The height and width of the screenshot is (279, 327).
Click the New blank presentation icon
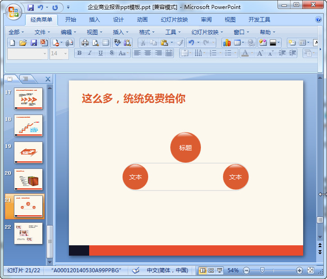tap(13, 43)
